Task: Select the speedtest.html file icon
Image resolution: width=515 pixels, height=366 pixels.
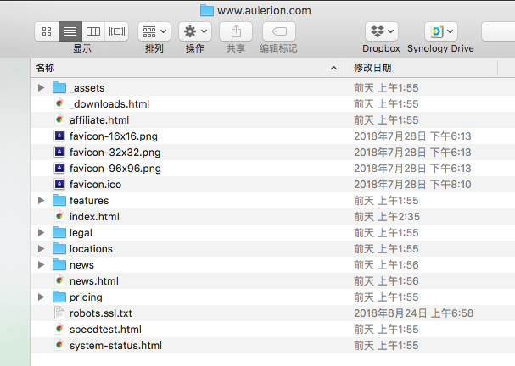Action: coord(59,329)
